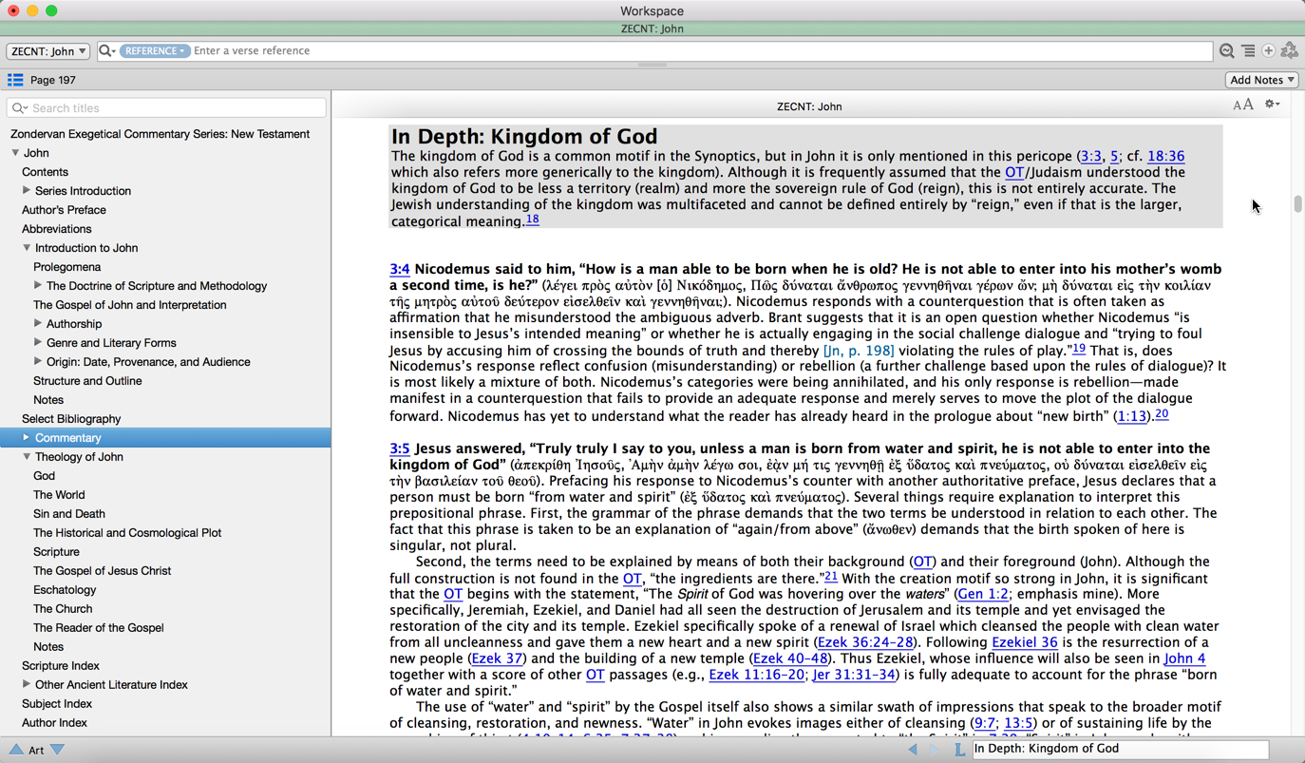This screenshot has width=1305, height=763.
Task: Click the AA text size icon
Action: click(x=1242, y=105)
